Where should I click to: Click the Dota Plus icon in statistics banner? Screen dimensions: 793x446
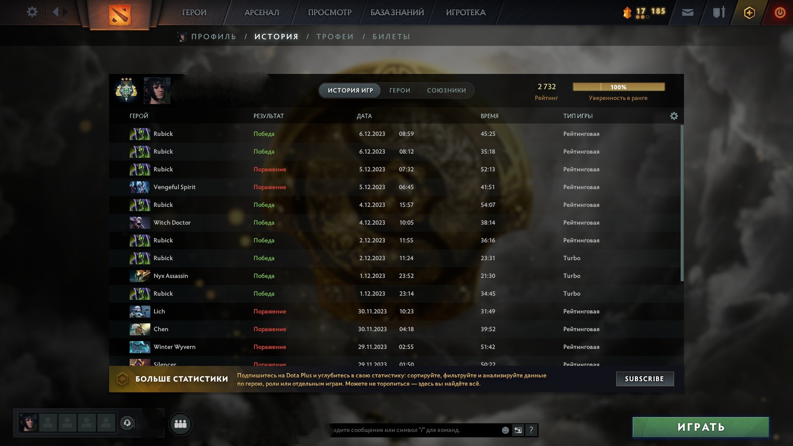tap(122, 379)
